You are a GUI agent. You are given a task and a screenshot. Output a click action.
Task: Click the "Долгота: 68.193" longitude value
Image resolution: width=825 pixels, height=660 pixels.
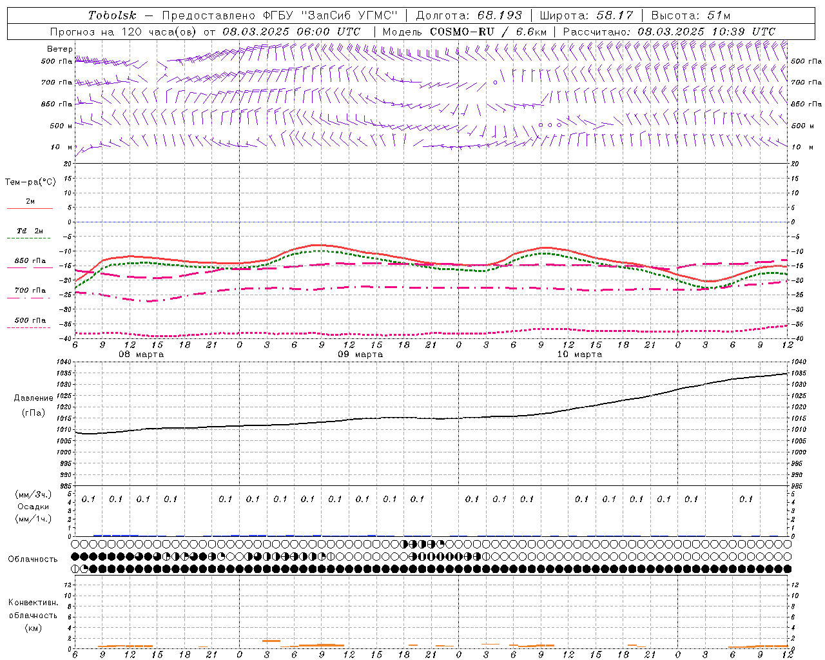pyautogui.click(x=469, y=15)
